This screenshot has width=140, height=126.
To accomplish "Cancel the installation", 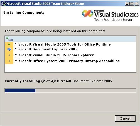I will click(125, 118).
